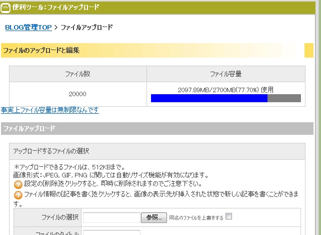Viewport: 321px width, 235px height.
Task: Click the ファイルのアップロードと編集 heading
Action: pyautogui.click(x=41, y=51)
